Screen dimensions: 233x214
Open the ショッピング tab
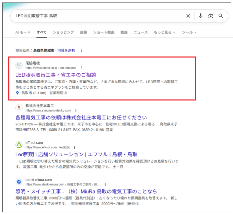(63, 32)
